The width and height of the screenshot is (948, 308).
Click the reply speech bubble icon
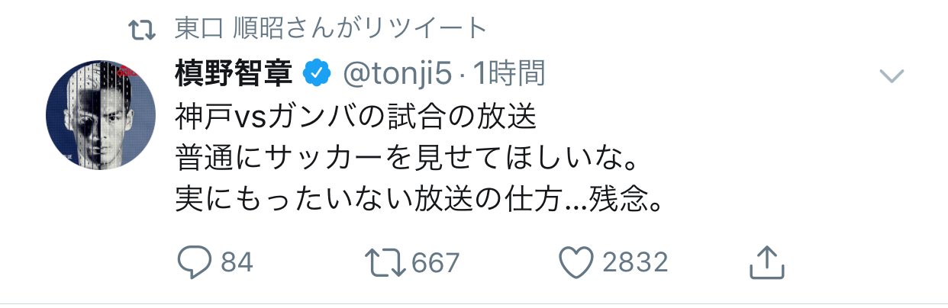(195, 263)
